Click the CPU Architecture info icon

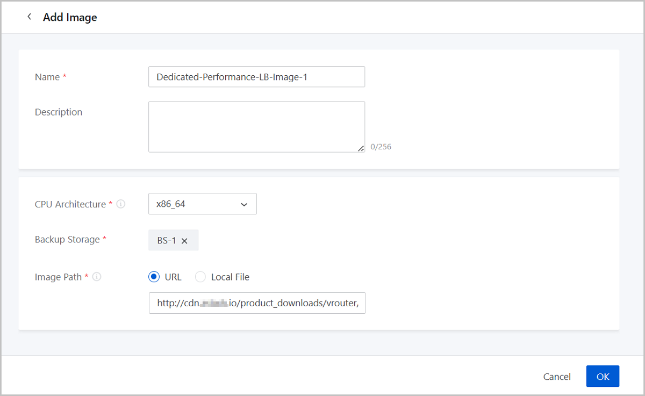pos(121,204)
